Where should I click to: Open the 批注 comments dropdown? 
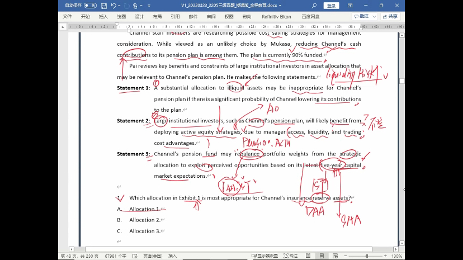click(x=364, y=17)
